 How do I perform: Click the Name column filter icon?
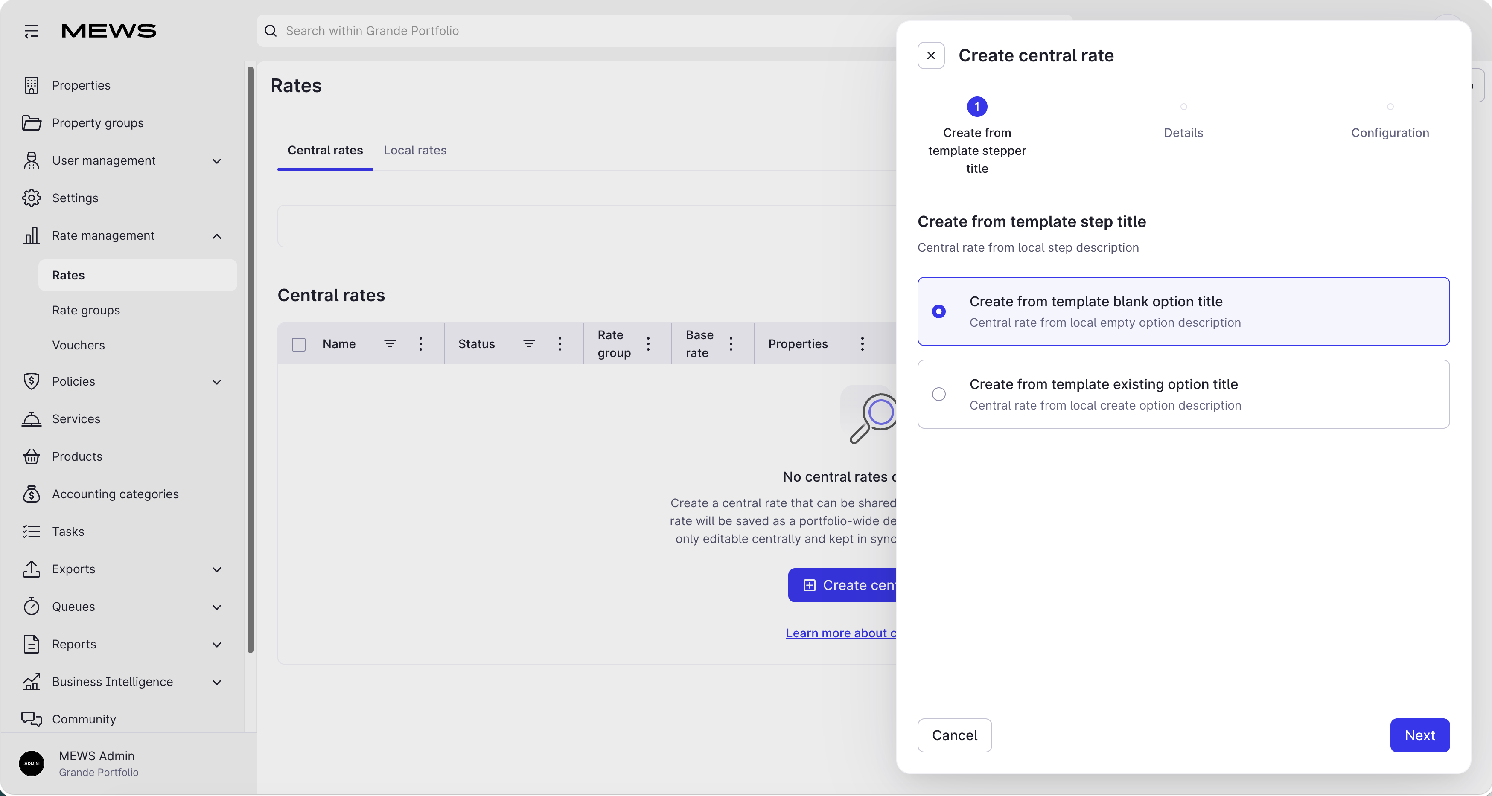[x=390, y=343]
